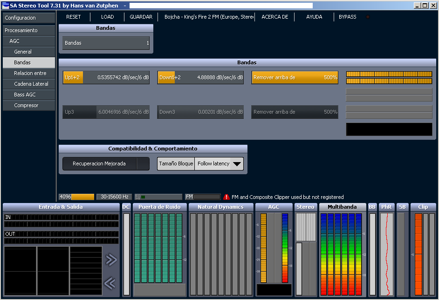Click the red warning triangle icon

[226, 197]
